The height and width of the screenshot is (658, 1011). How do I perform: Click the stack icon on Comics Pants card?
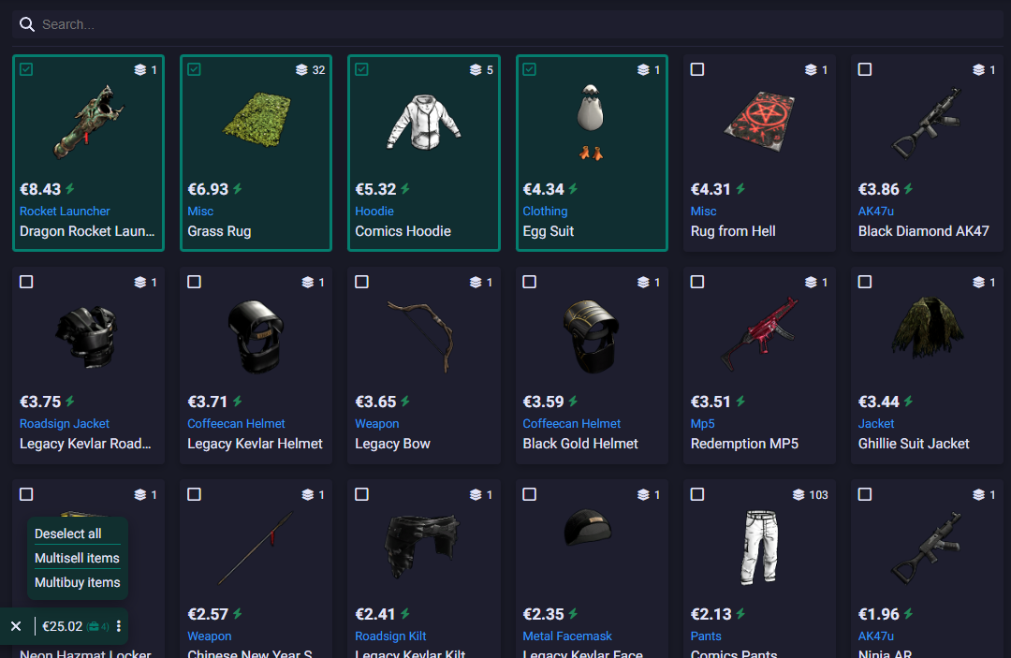[x=799, y=494]
